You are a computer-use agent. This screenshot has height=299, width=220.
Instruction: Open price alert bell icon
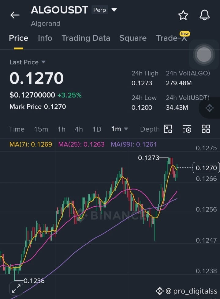coord(204,15)
